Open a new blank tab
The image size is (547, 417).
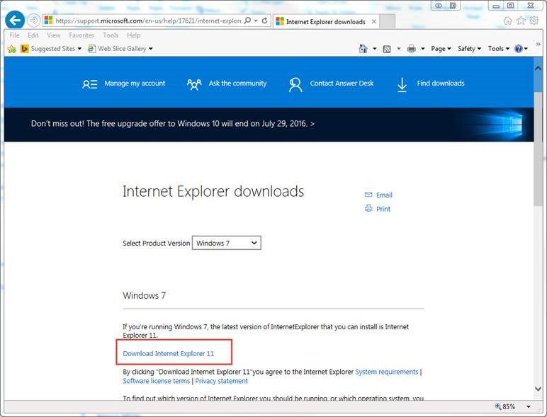coord(388,22)
